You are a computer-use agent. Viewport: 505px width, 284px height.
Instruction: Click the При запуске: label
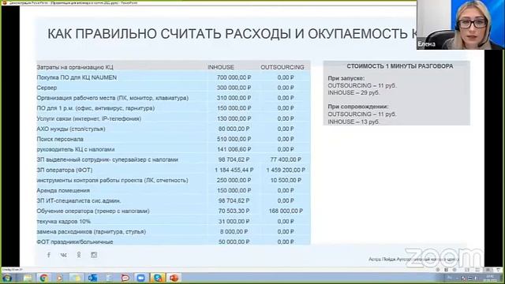click(x=346, y=78)
